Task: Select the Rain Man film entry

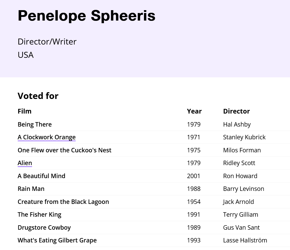Action: [x=31, y=189]
